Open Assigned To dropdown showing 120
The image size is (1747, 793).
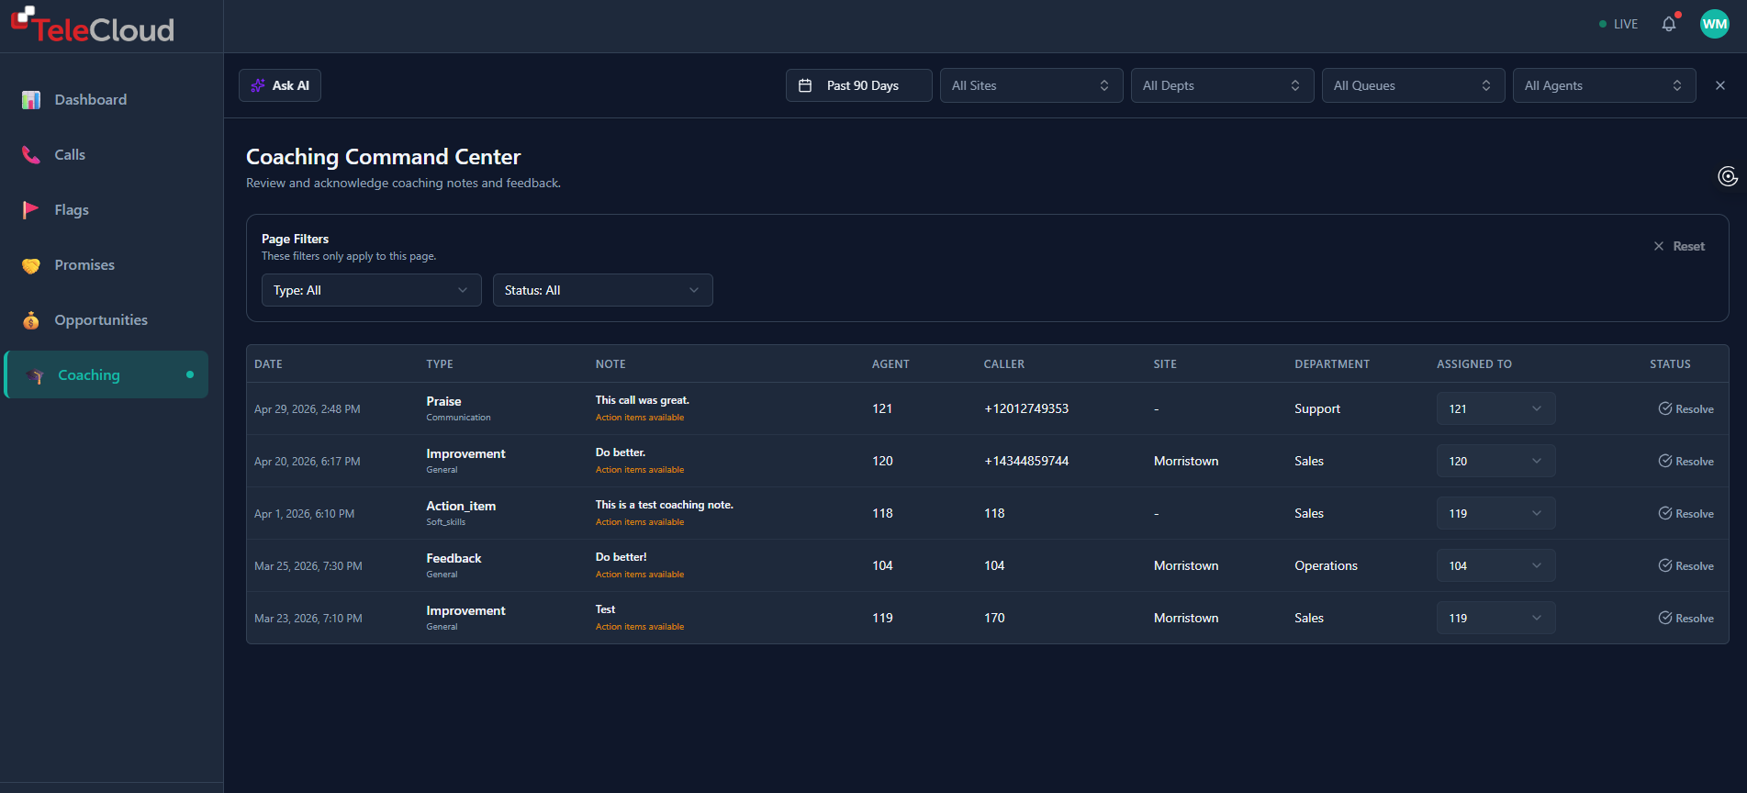pos(1495,461)
